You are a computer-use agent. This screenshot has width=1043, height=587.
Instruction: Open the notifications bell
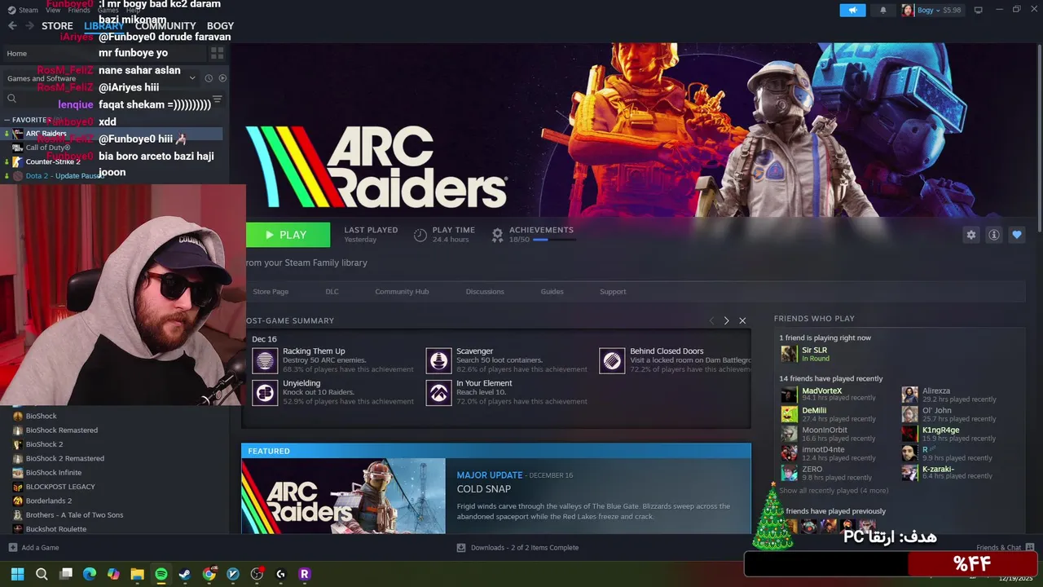[x=883, y=10]
